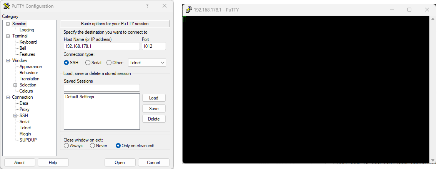Open the SSH settings category label
The width and height of the screenshot is (439, 171).
pyautogui.click(x=24, y=116)
